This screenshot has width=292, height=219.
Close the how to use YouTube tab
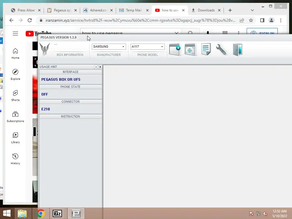tap(183, 11)
